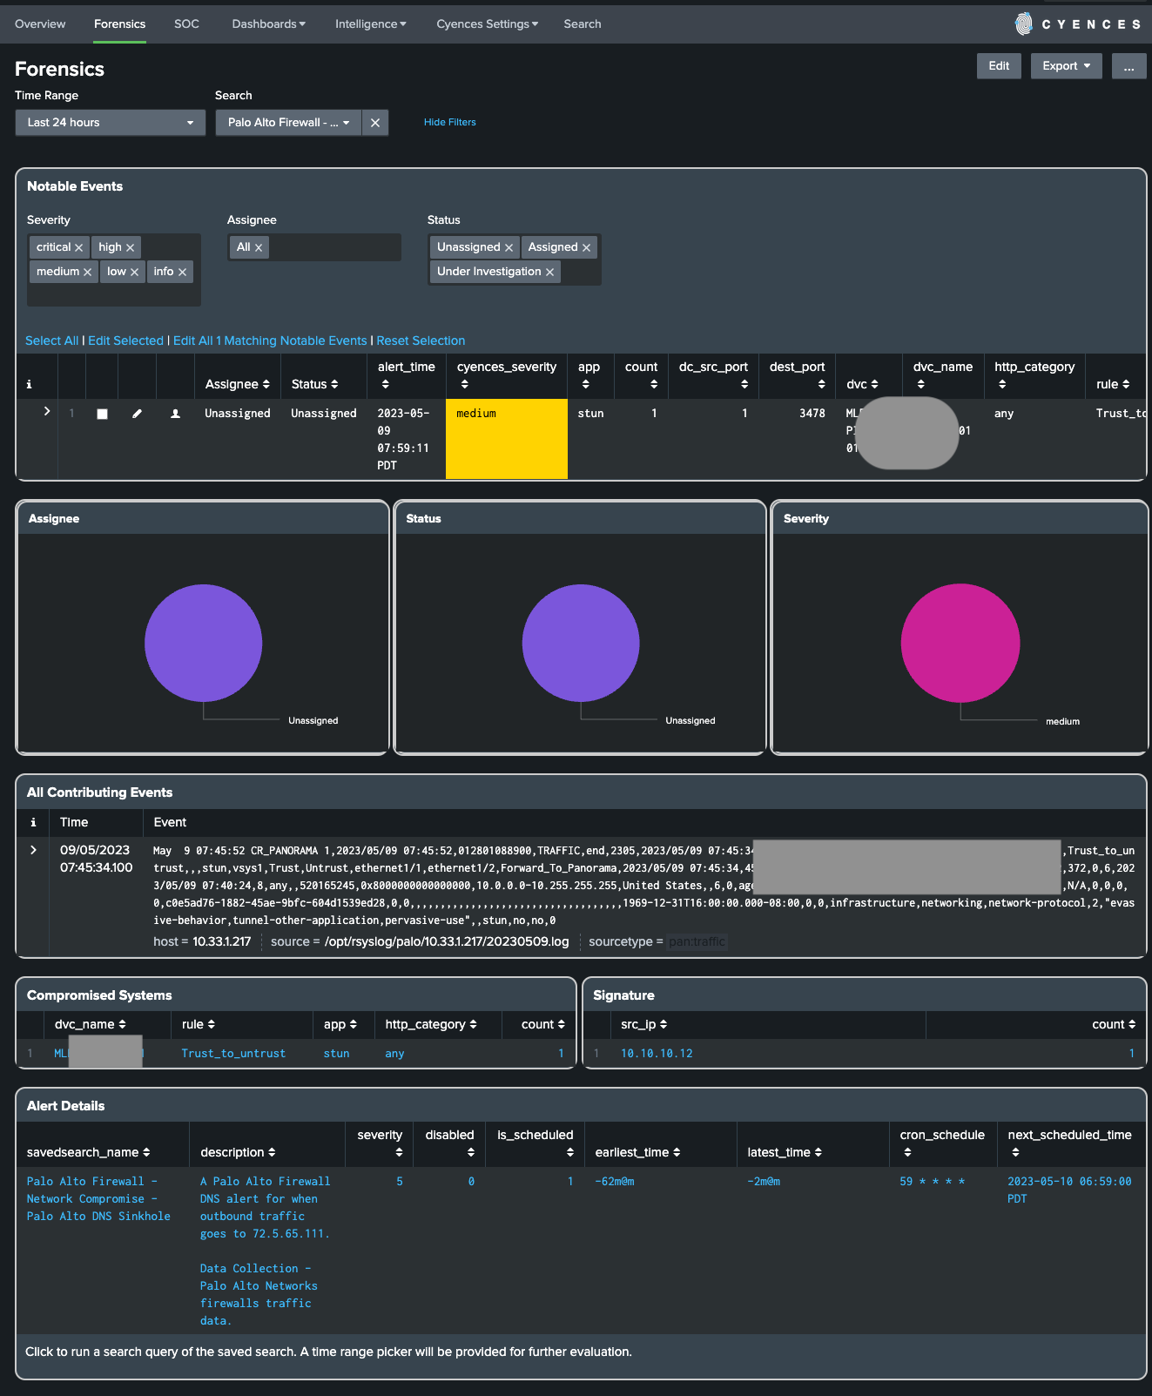Click the Trust_to_untrust rule link
The image size is (1152, 1396).
pos(233,1054)
